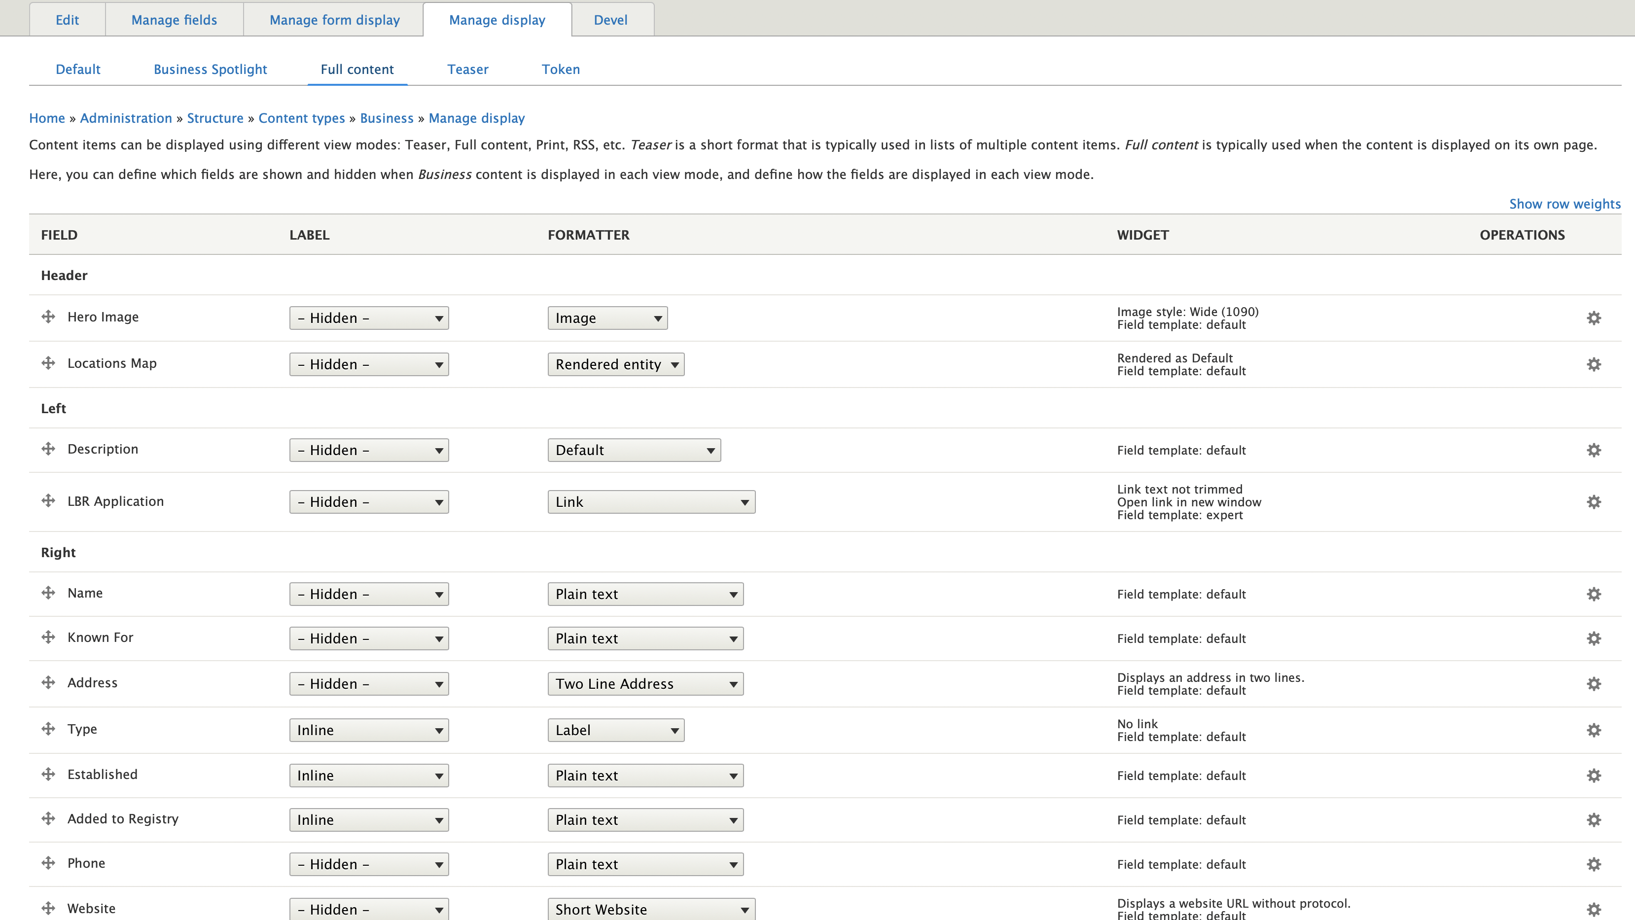Click the move handle beside Established
1635x920 pixels.
(48, 774)
